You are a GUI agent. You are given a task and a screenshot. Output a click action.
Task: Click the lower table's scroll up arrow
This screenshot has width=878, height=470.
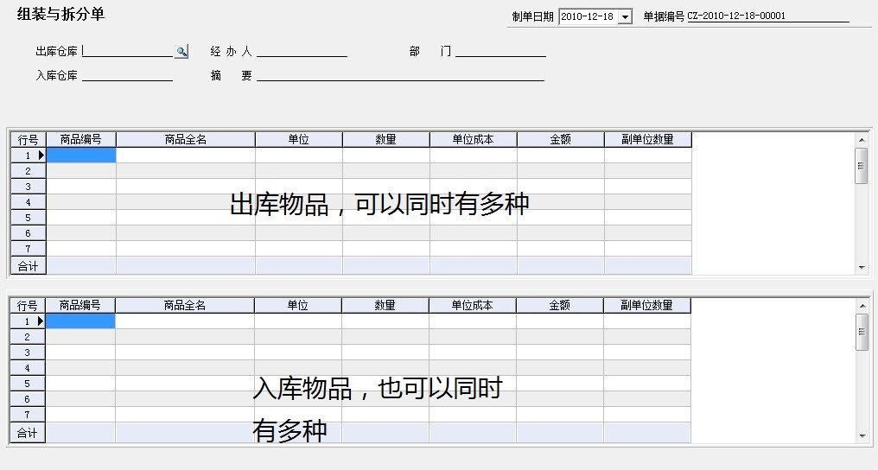(861, 306)
